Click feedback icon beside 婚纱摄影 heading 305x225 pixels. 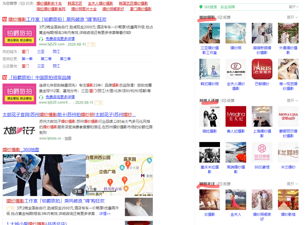220,18
